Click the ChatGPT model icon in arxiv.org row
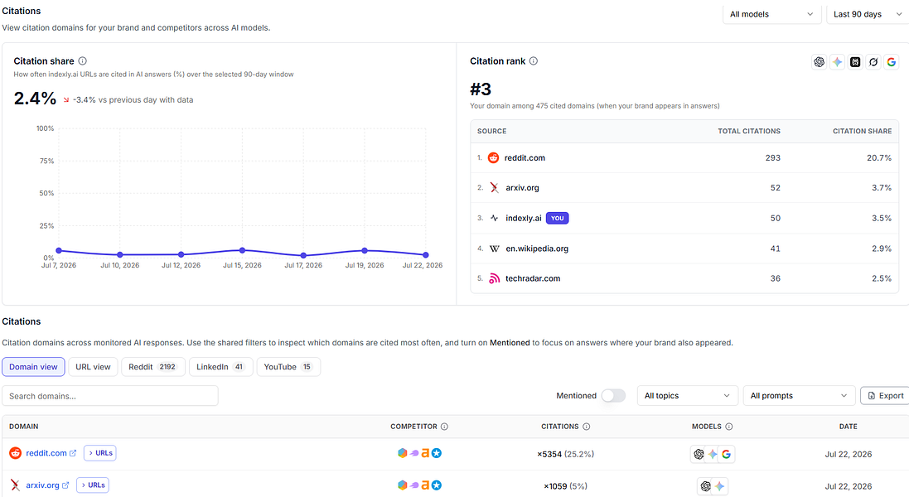Viewport: 909px width, 497px height. click(705, 486)
